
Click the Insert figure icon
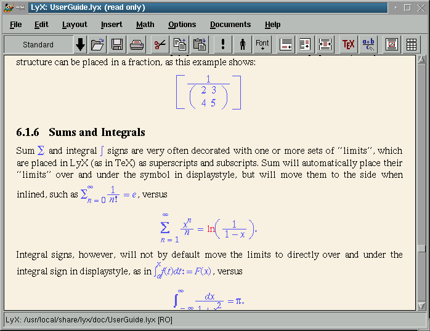click(391, 44)
